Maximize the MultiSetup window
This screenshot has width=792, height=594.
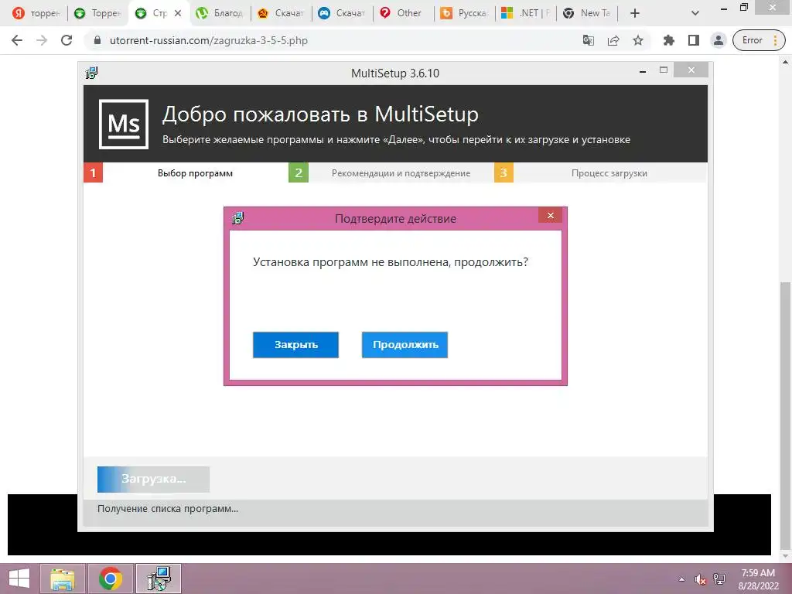coord(664,70)
